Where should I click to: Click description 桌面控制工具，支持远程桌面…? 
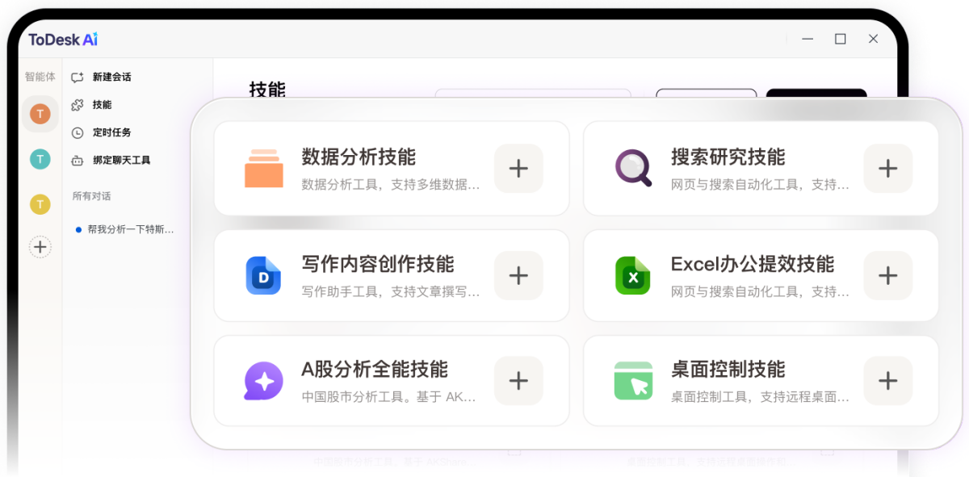click(x=760, y=397)
